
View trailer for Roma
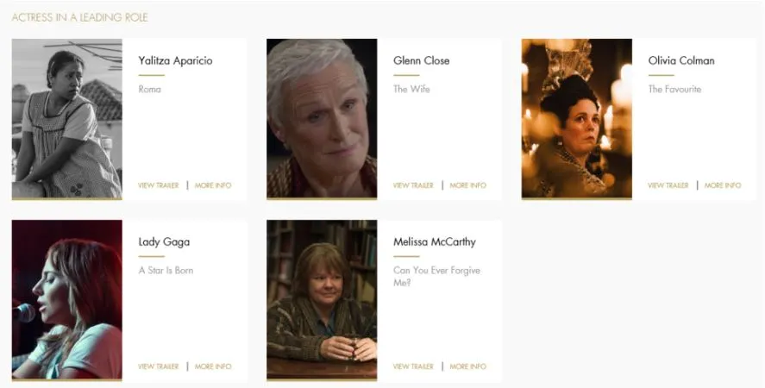coord(159,185)
